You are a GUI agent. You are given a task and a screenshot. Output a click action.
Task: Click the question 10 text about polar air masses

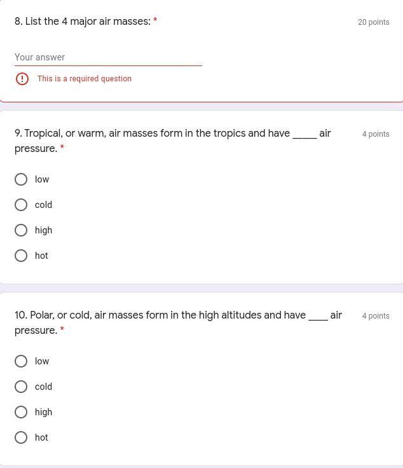178,322
